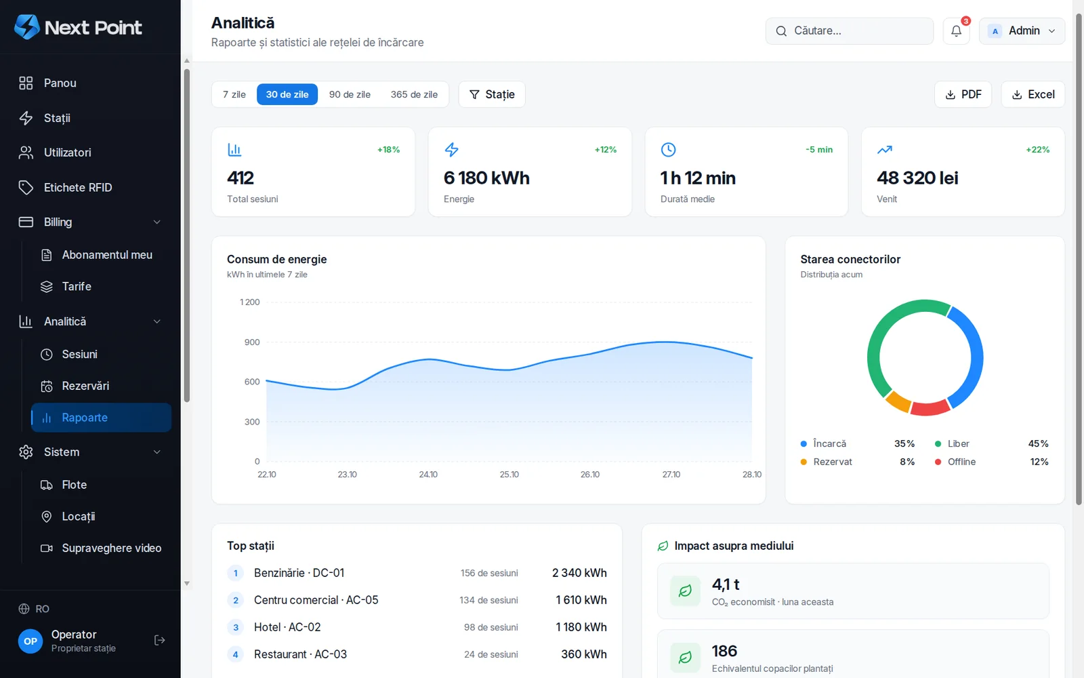Open the Rapoarte sidebar item
The image size is (1084, 678).
102,418
